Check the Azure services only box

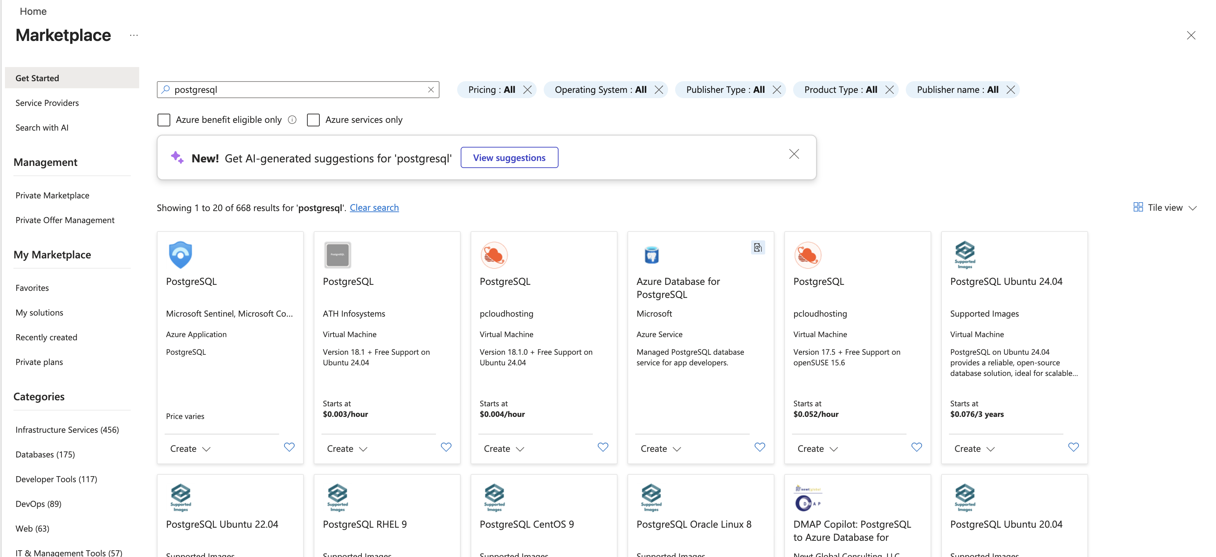point(313,120)
